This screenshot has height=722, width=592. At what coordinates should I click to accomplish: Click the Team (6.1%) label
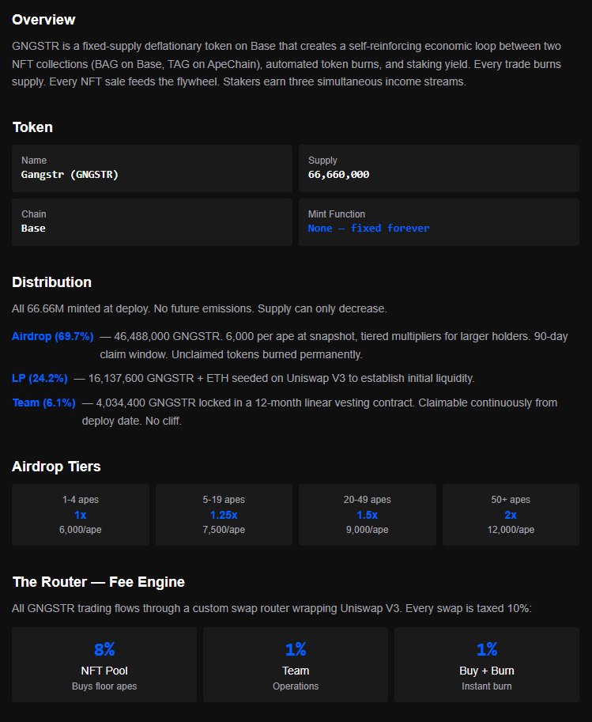[x=43, y=403]
